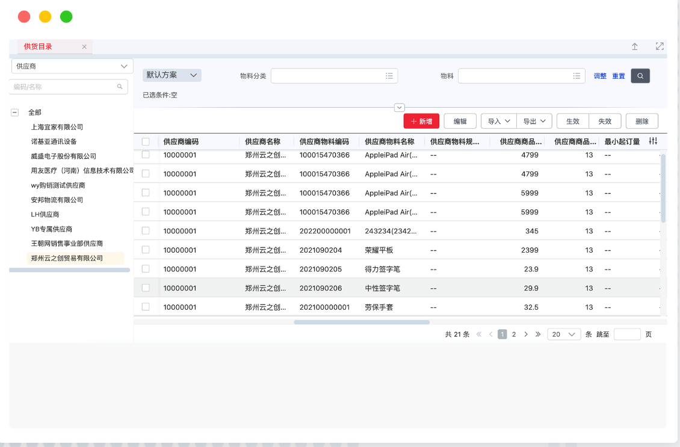This screenshot has width=680, height=447.
Task: Click the table vertical scrollbar
Action: click(663, 188)
